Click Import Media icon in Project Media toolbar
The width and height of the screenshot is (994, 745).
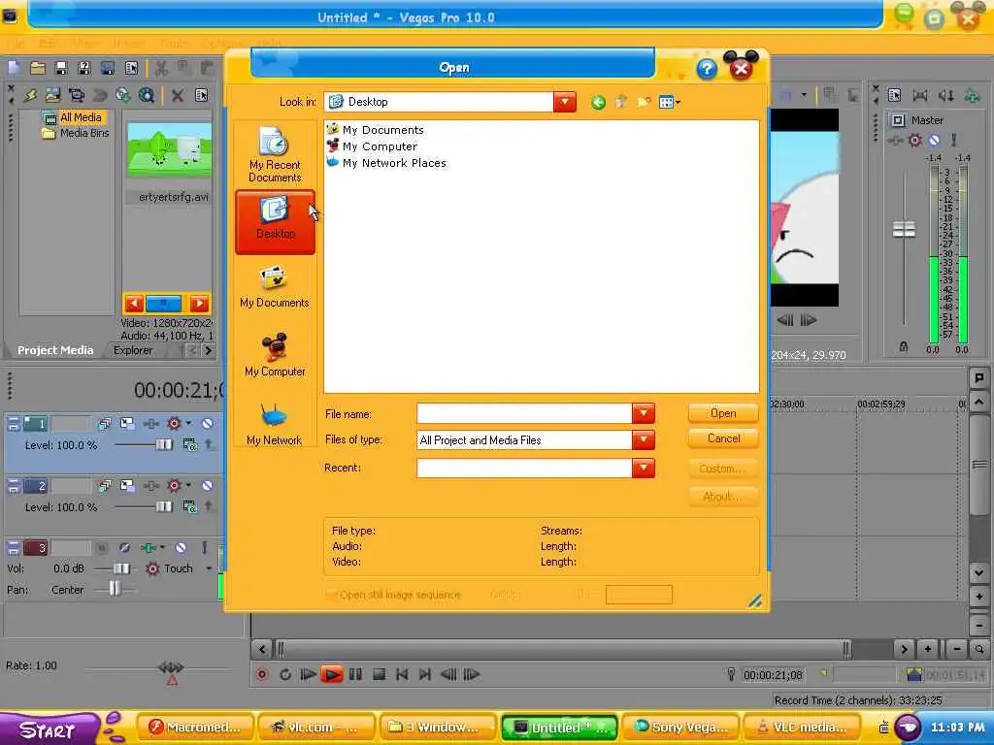tap(53, 95)
